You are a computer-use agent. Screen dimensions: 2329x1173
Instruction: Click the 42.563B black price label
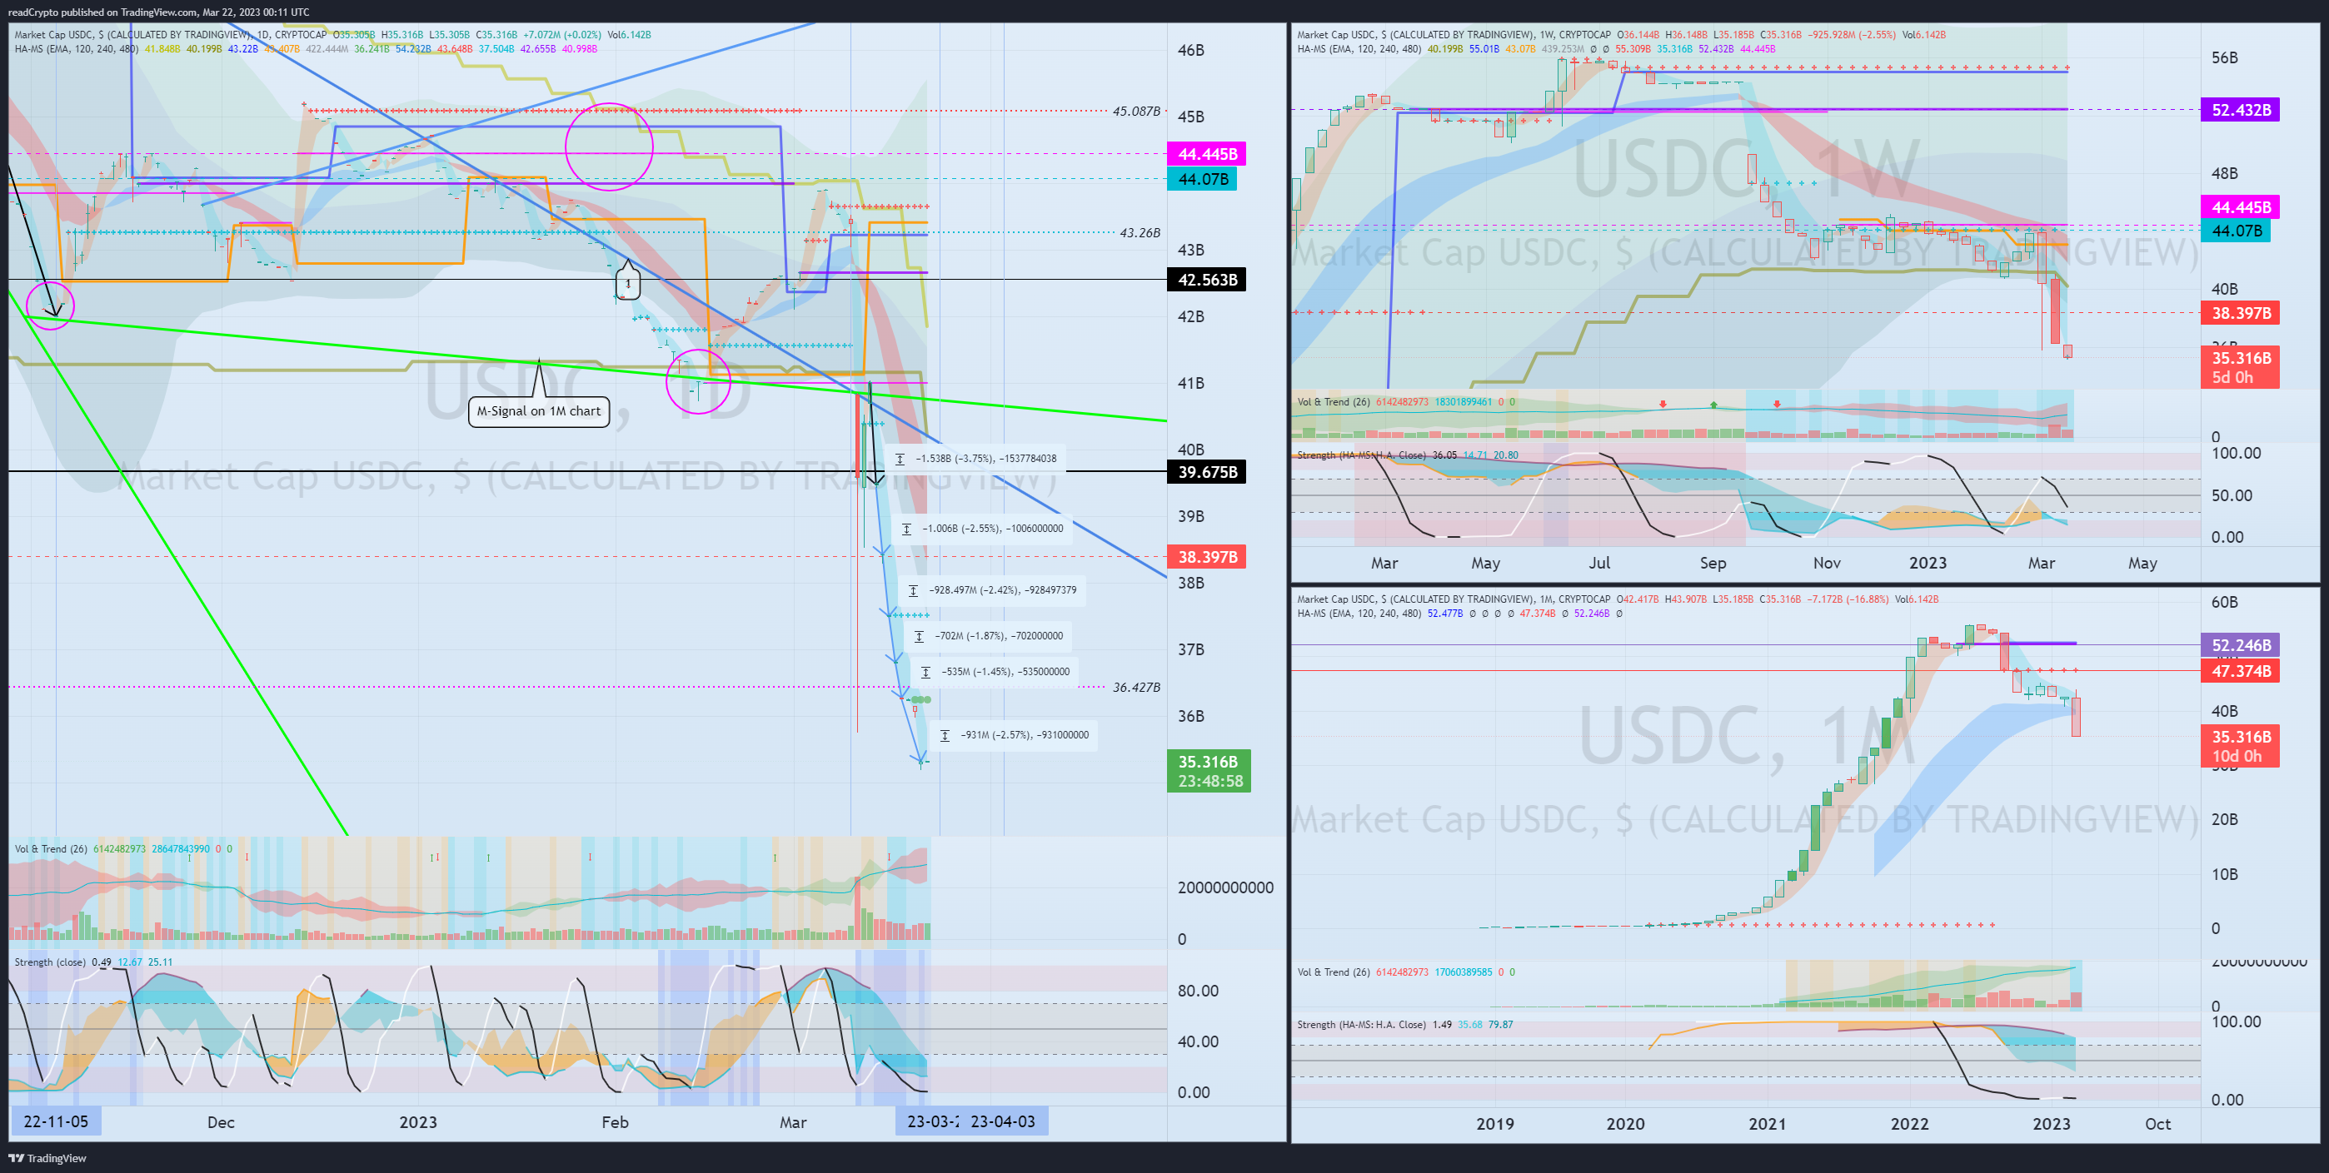tap(1207, 281)
